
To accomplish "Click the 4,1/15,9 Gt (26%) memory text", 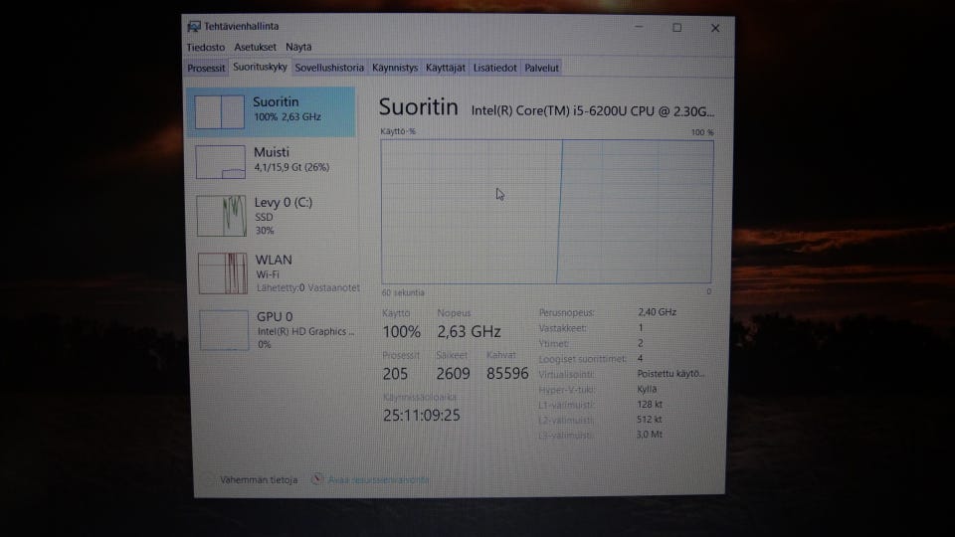I will tap(291, 167).
